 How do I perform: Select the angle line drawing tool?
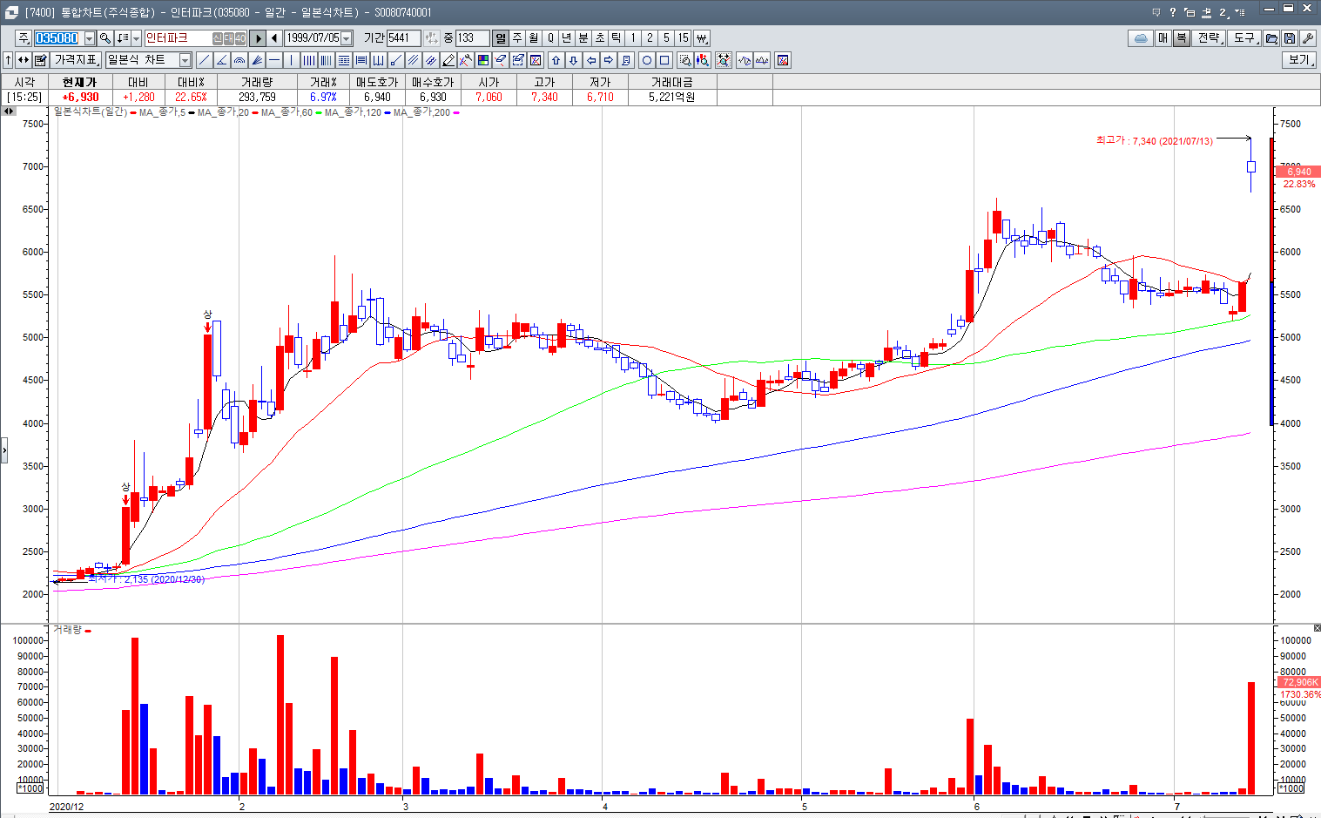tap(221, 60)
